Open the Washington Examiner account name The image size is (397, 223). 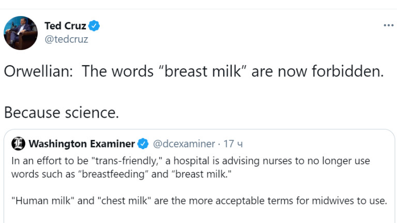pyautogui.click(x=81, y=144)
